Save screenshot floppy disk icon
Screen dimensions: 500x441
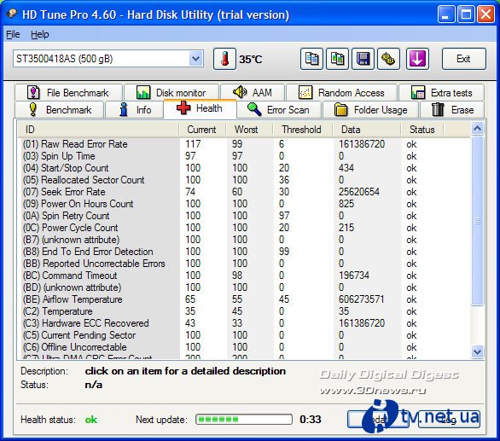[x=363, y=59]
